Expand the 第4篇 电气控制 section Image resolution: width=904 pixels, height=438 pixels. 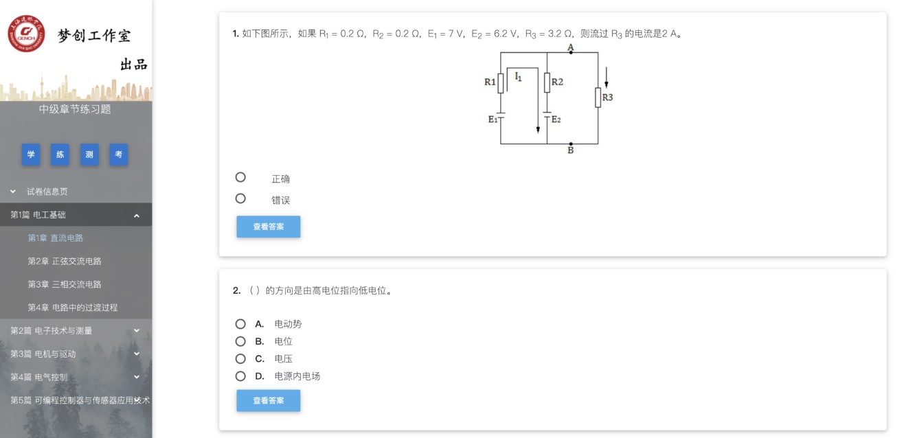click(x=137, y=376)
